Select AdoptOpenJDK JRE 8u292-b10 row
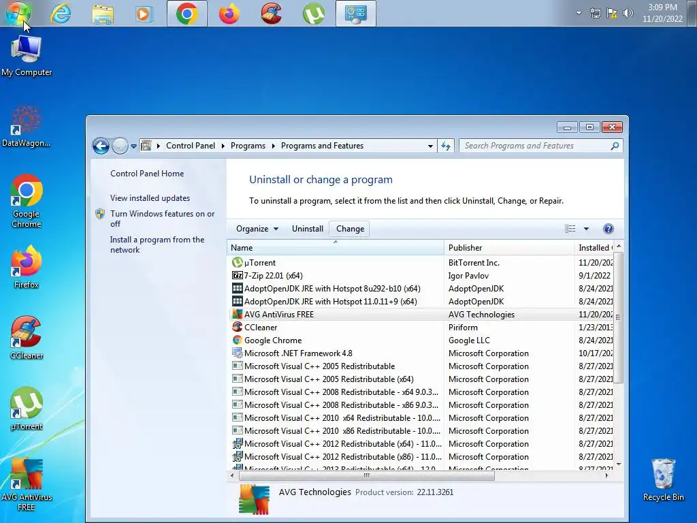This screenshot has width=697, height=523. 421,289
